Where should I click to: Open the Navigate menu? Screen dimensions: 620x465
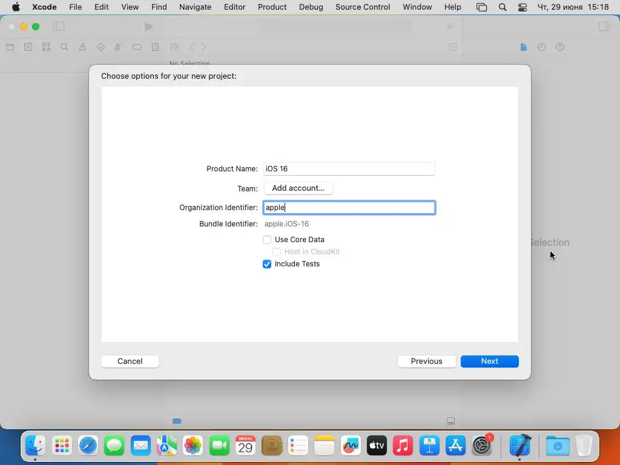tap(196, 7)
